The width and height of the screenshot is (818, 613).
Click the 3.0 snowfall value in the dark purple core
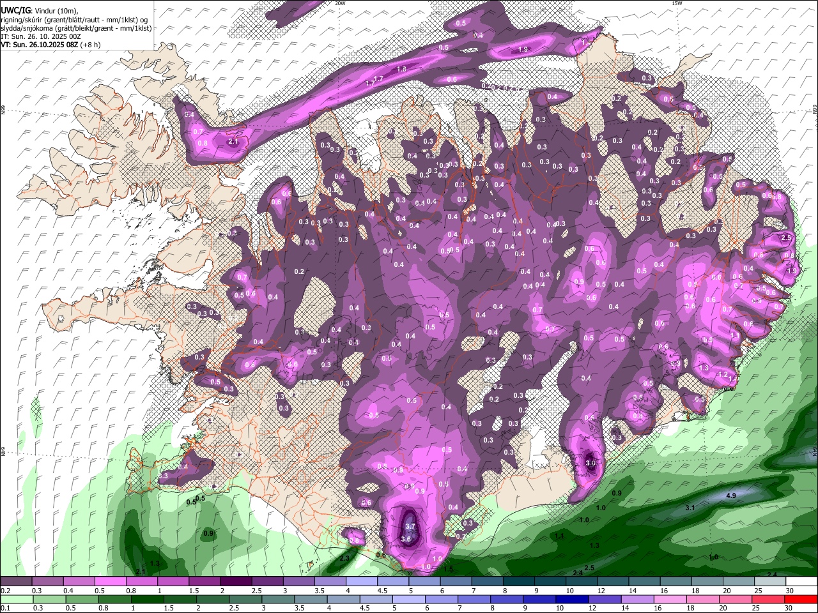590,463
